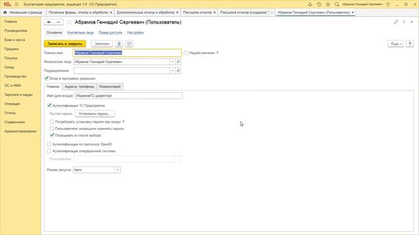Open Продажи section in sidebar
419x235 pixels.
pyautogui.click(x=11, y=49)
